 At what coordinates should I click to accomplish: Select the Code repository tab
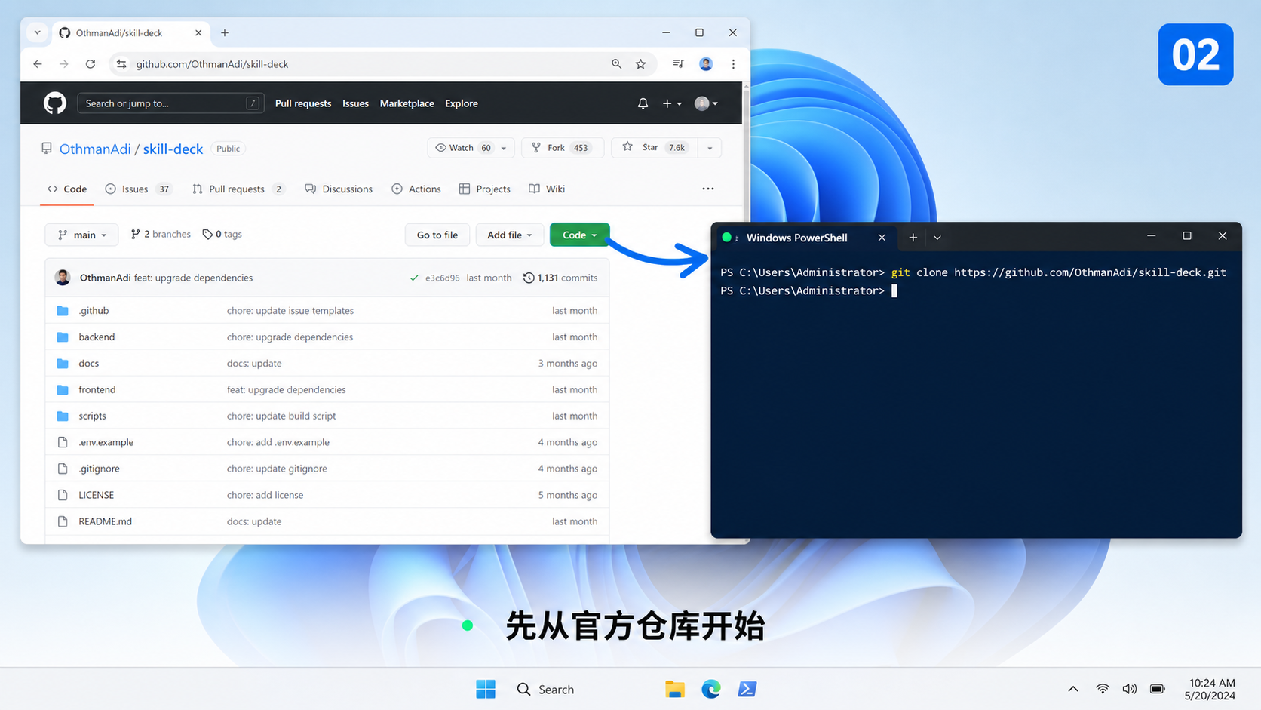pos(67,189)
